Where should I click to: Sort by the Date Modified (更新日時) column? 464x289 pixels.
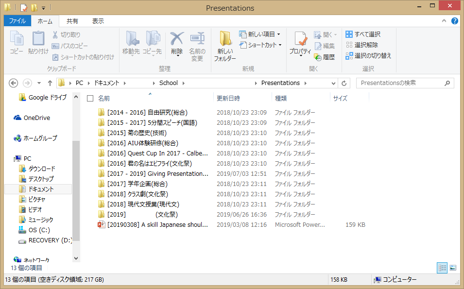point(228,98)
